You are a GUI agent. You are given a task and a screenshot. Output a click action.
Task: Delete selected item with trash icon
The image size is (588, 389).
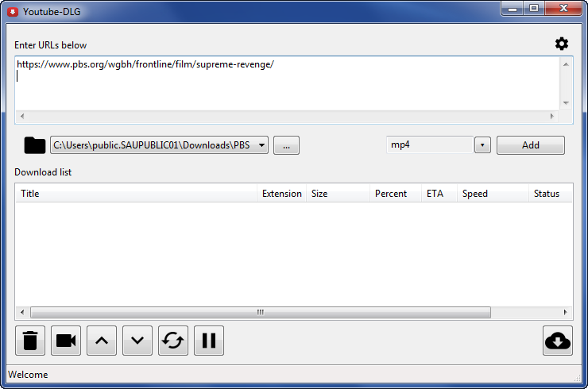tap(30, 341)
